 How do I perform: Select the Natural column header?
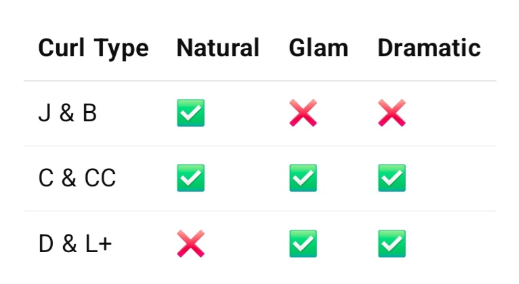click(217, 48)
